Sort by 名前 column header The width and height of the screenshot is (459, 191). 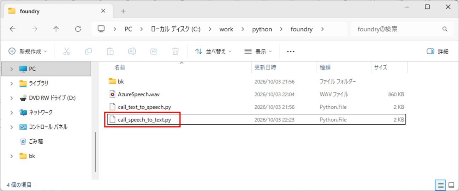click(120, 67)
